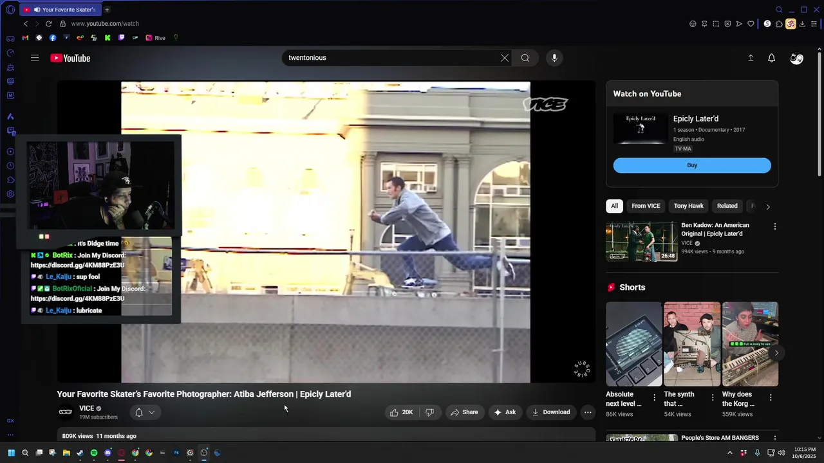Open browser snapshot tool icon
The width and height of the screenshot is (824, 463).
click(716, 24)
